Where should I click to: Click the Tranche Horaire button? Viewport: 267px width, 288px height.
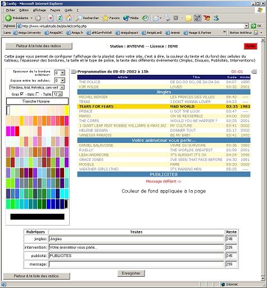click(38, 101)
